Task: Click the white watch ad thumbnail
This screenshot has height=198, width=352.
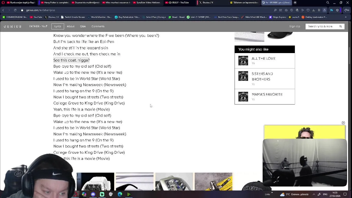Action: coord(95,182)
